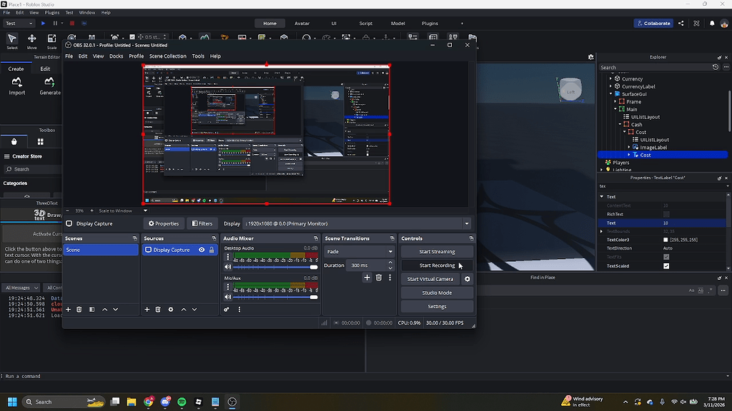Image resolution: width=732 pixels, height=411 pixels.
Task: Click the TextColor3 white color swatch
Action: pyautogui.click(x=666, y=240)
